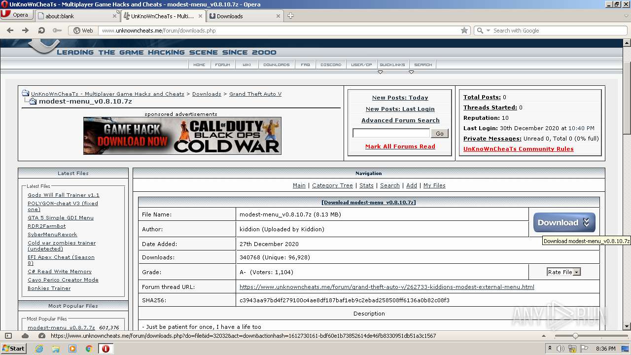Click the blue Download button
The height and width of the screenshot is (355, 631).
pos(564,222)
